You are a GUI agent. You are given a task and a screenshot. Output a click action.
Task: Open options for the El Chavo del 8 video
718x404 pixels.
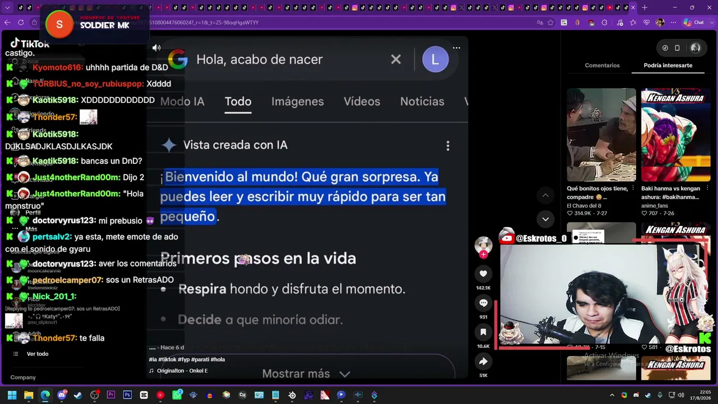coord(633,189)
